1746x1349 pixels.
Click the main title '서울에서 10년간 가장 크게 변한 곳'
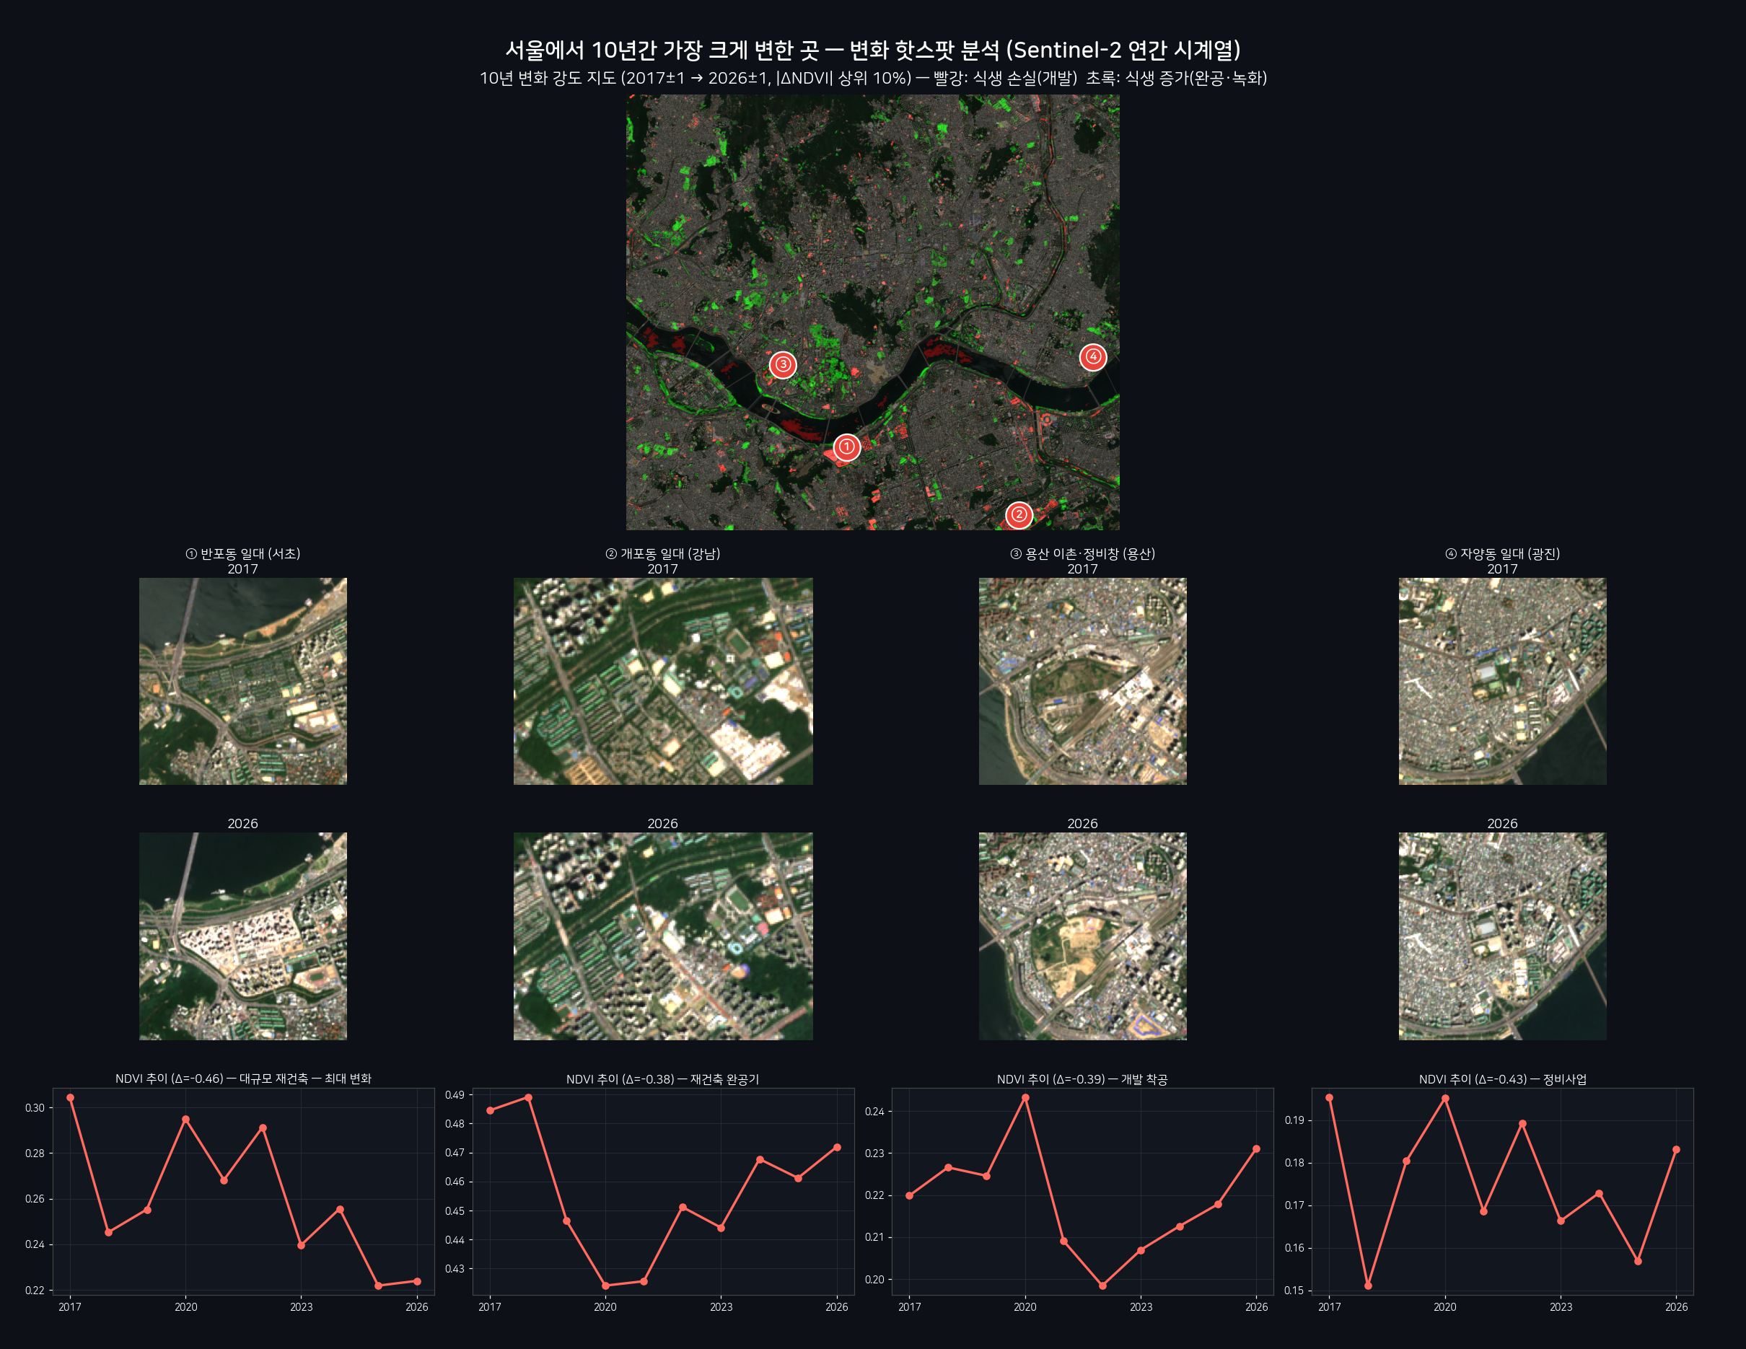click(x=662, y=50)
